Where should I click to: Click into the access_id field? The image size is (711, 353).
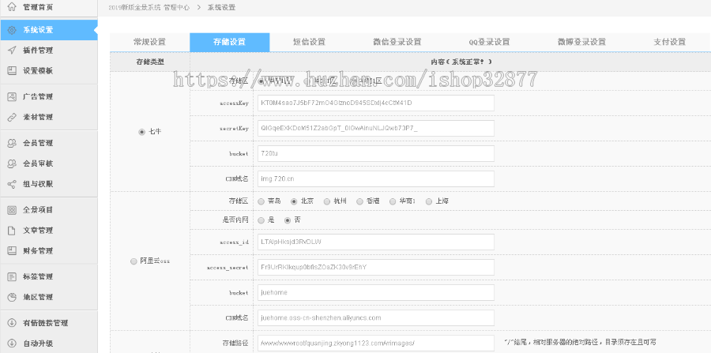click(376, 242)
